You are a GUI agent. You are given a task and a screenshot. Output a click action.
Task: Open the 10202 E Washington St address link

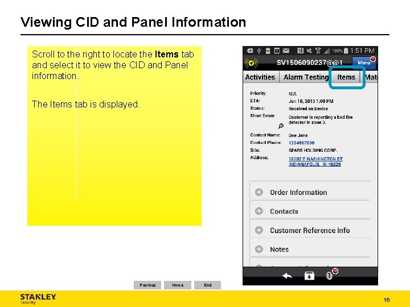point(315,161)
